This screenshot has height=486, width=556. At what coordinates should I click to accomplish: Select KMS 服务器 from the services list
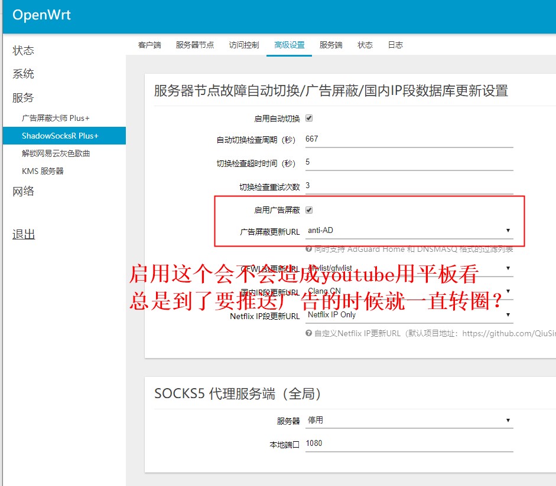click(44, 170)
